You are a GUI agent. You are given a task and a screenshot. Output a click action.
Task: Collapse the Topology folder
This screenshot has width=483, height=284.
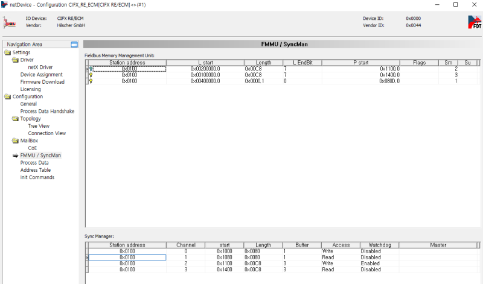[15, 119]
